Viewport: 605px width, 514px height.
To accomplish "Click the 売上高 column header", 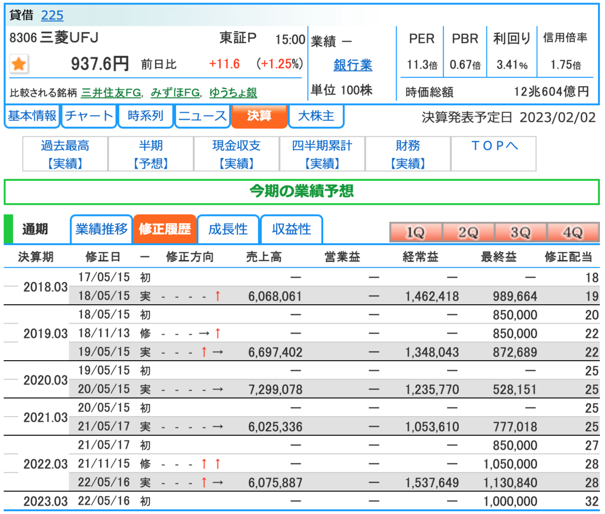I will [x=264, y=257].
